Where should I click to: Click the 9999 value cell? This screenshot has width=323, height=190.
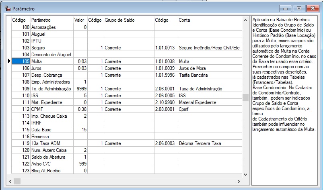[x=80, y=89]
